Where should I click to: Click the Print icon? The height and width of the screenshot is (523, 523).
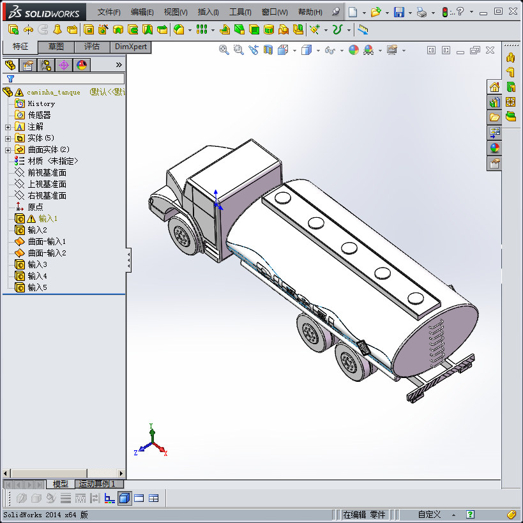click(x=422, y=13)
